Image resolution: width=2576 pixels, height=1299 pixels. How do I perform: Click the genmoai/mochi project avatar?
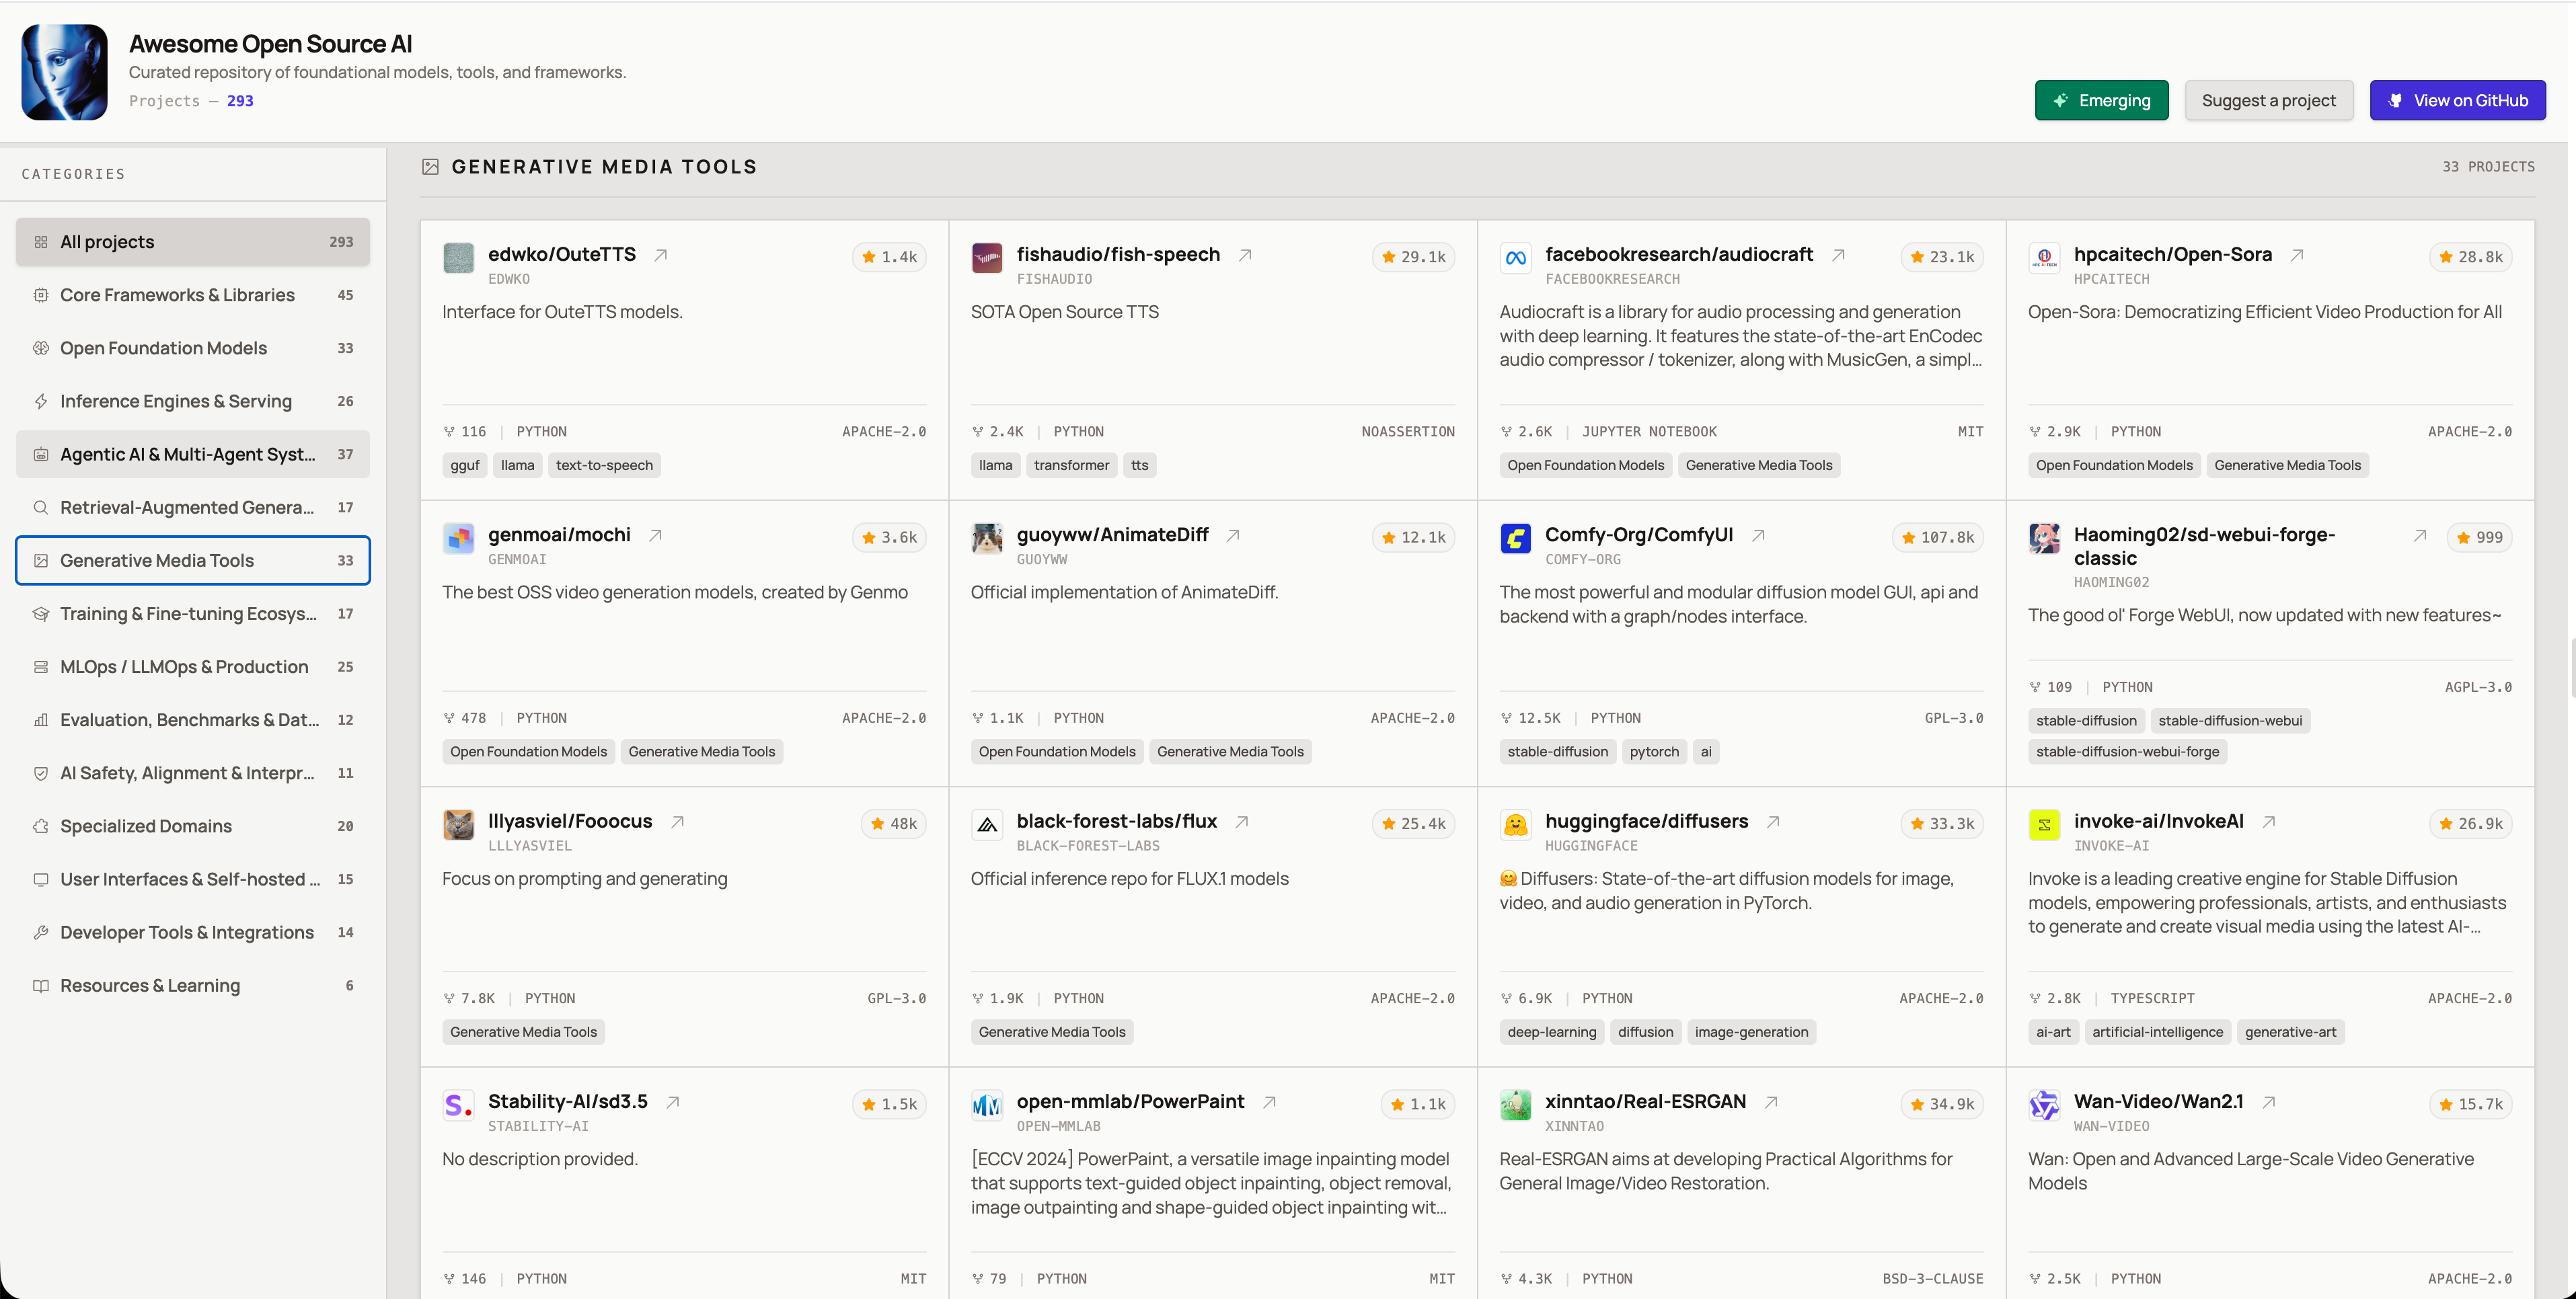click(x=458, y=538)
